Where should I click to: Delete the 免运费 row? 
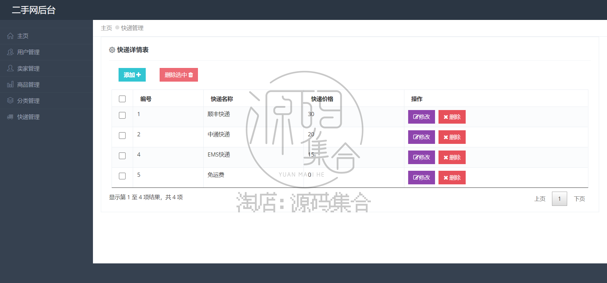click(x=452, y=178)
